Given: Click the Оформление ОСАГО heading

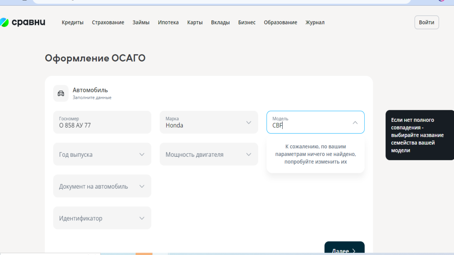Looking at the screenshot, I should tap(95, 58).
